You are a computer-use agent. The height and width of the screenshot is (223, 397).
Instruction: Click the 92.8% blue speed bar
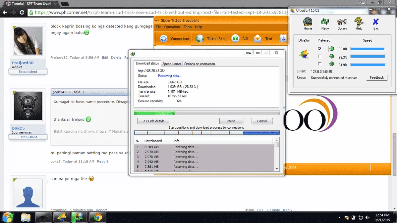369,49
